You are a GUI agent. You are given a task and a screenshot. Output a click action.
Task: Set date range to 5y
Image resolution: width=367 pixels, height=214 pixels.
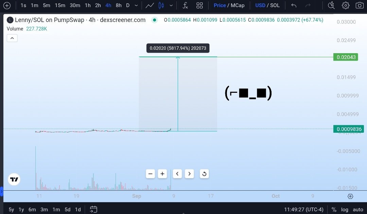11,210
